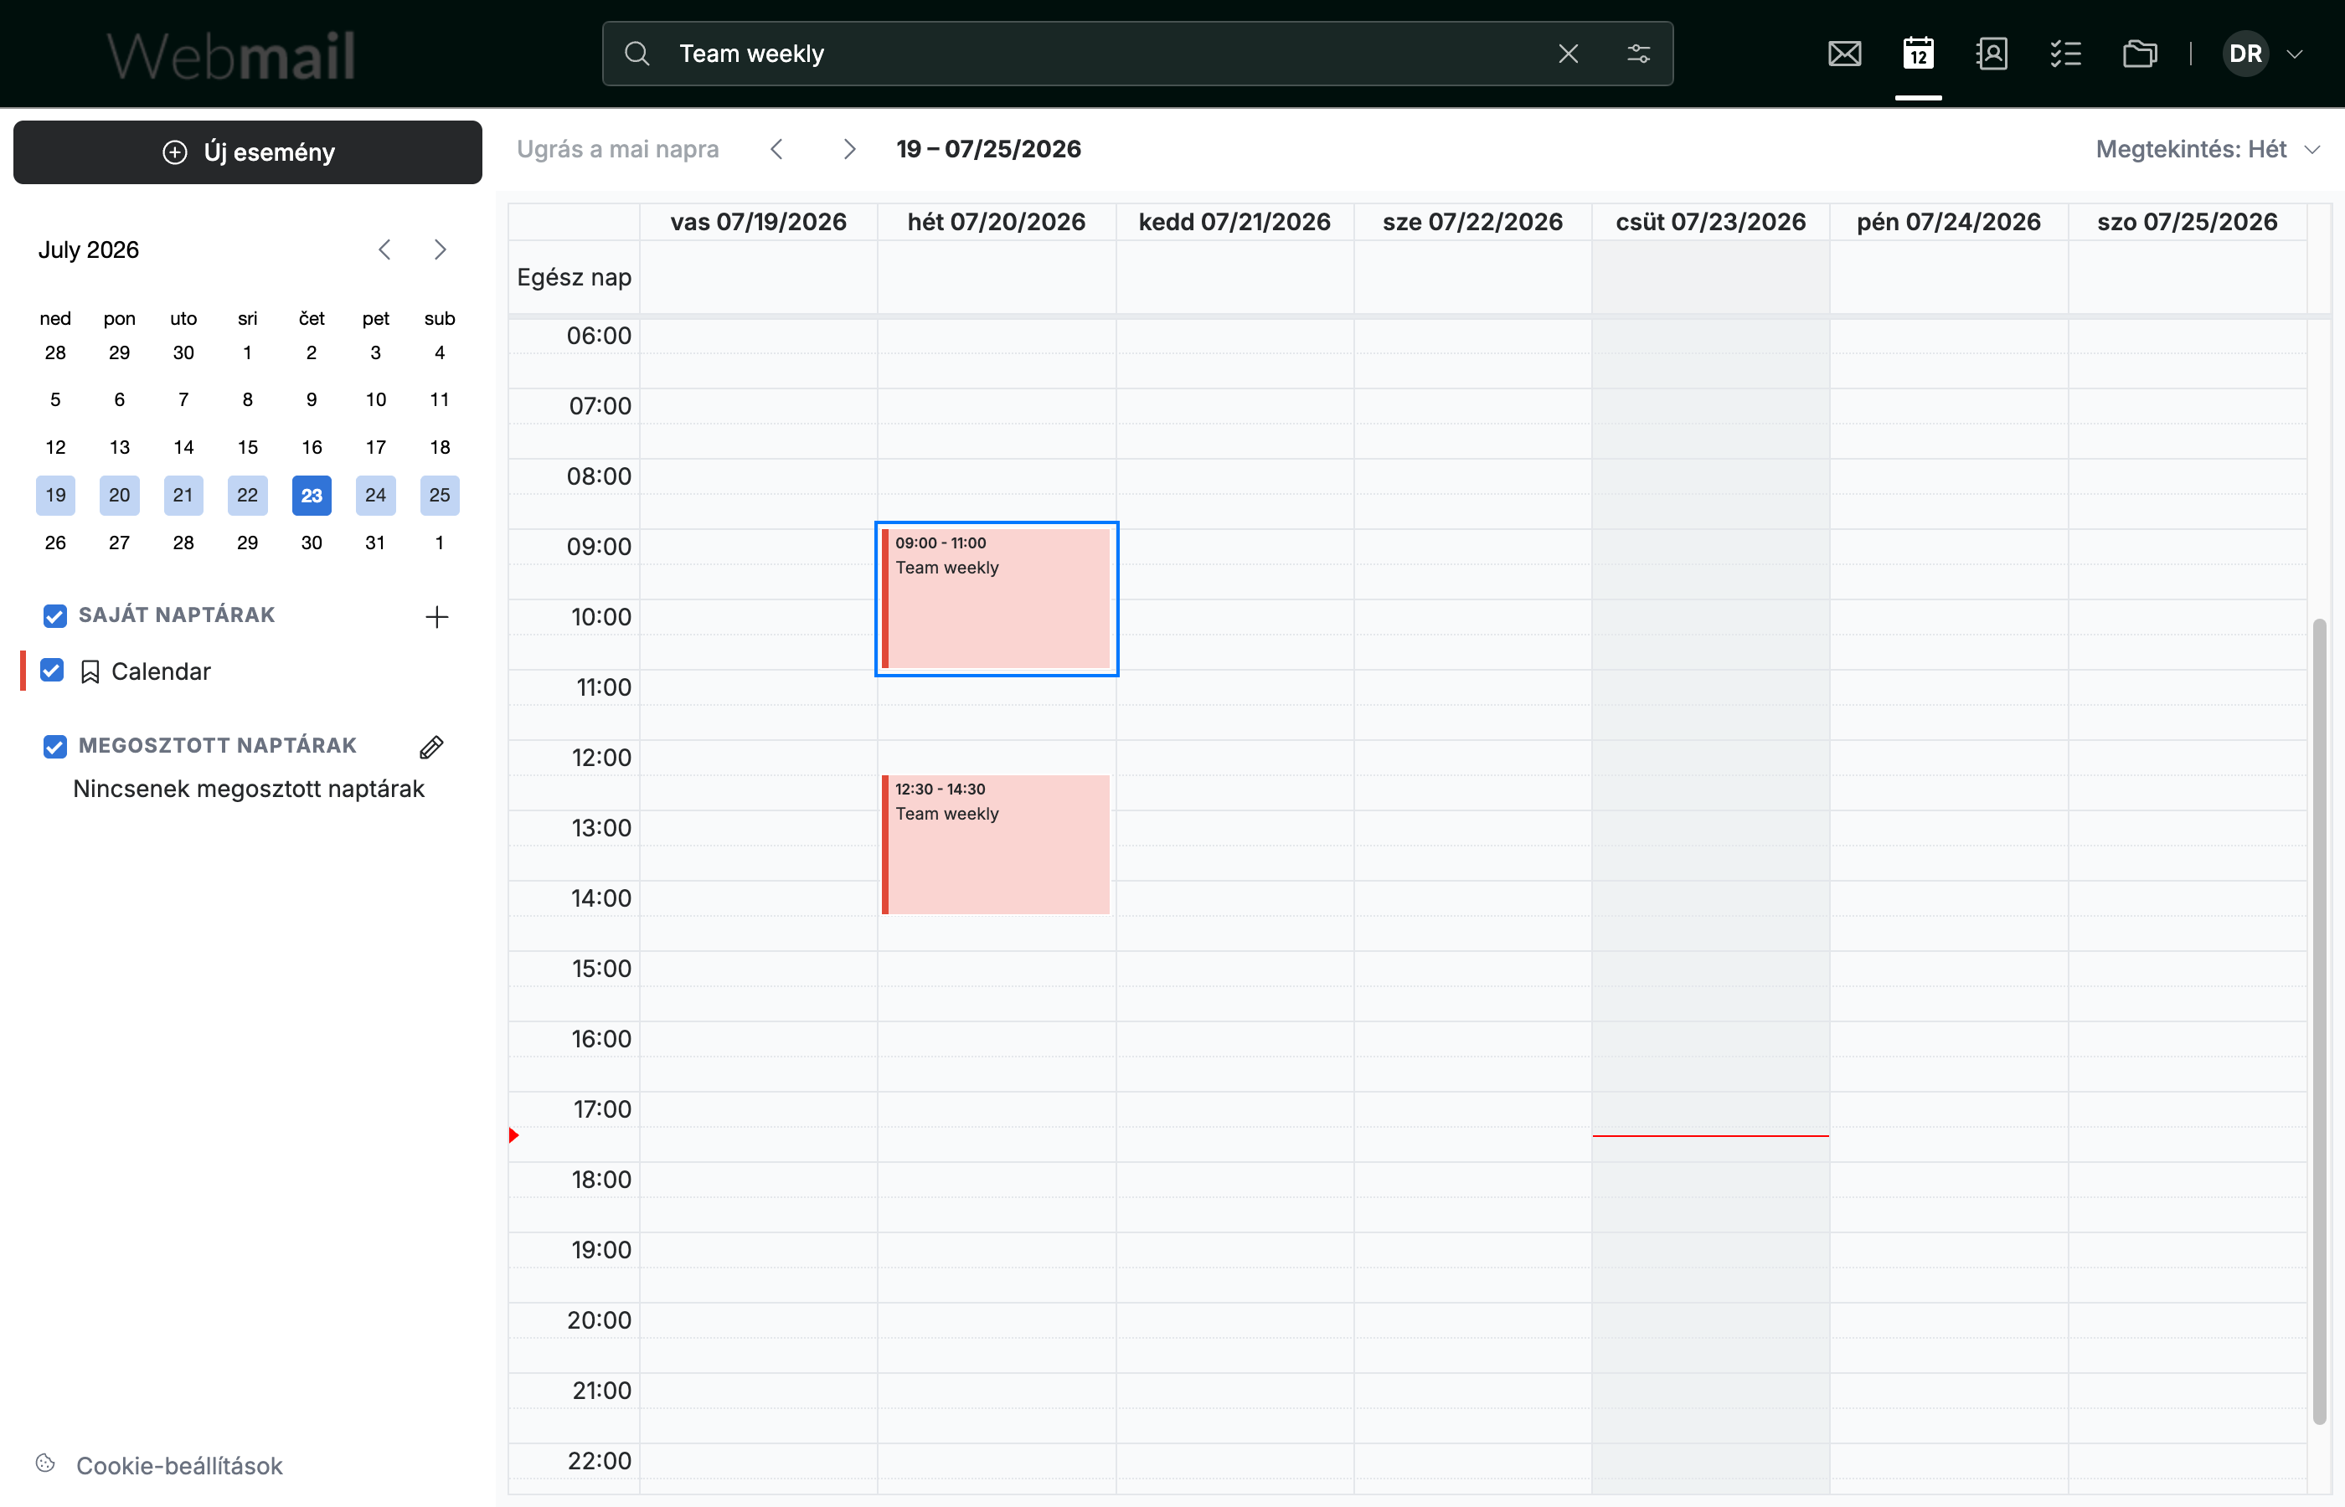
Task: Select July 15 in mini calendar
Action: click(x=248, y=447)
